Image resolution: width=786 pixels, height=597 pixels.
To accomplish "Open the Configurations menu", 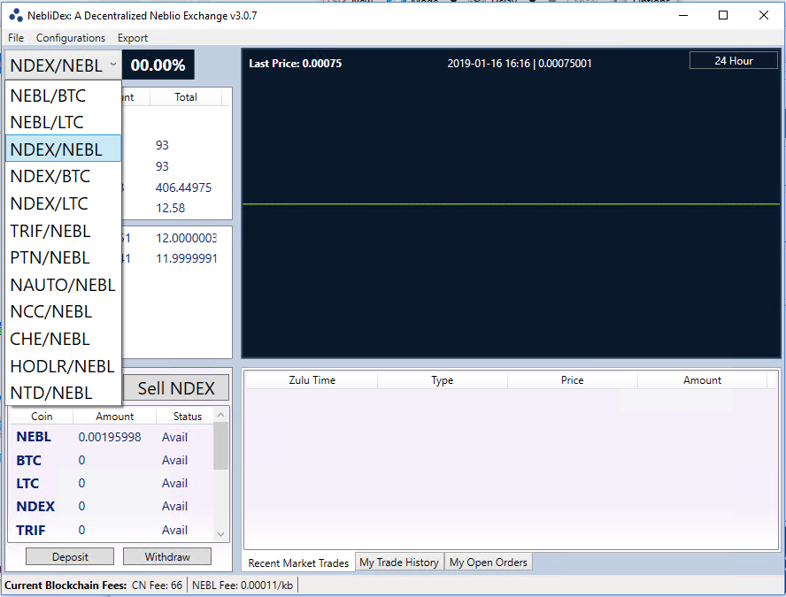I will click(x=71, y=38).
